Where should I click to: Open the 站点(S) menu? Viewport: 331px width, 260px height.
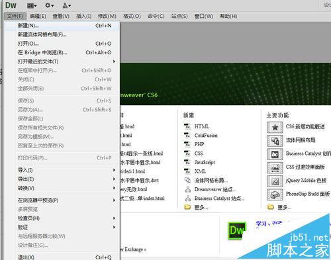179,16
